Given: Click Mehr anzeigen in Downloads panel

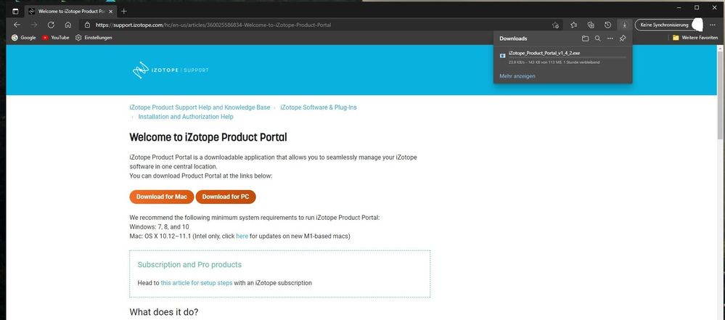Looking at the screenshot, I should (x=517, y=76).
